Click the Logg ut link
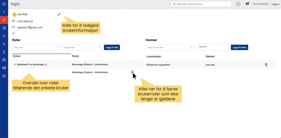281x138 pixels. point(275,4)
